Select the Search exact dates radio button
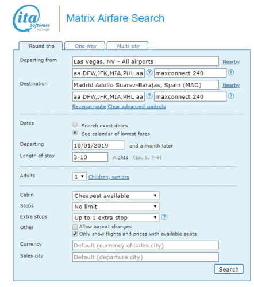 [75, 125]
